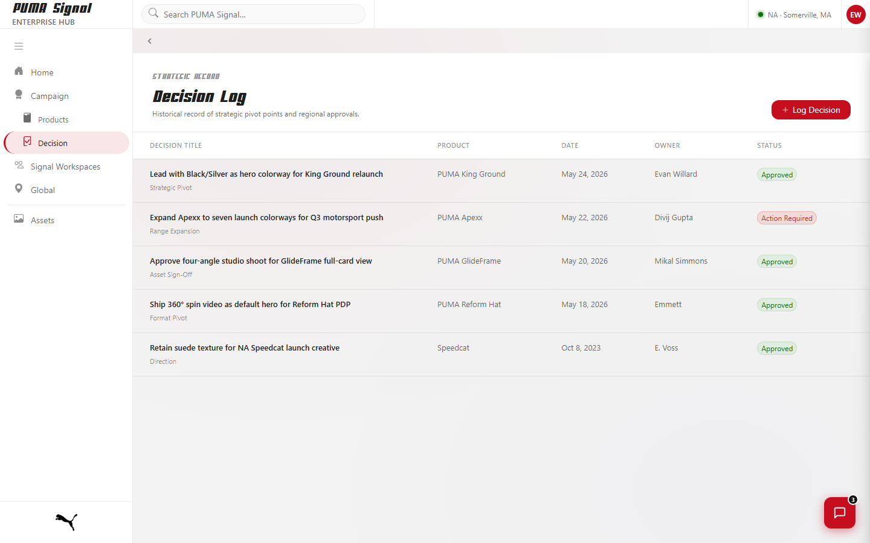Image resolution: width=870 pixels, height=543 pixels.
Task: Click the Action Required status badge
Action: 787,218
